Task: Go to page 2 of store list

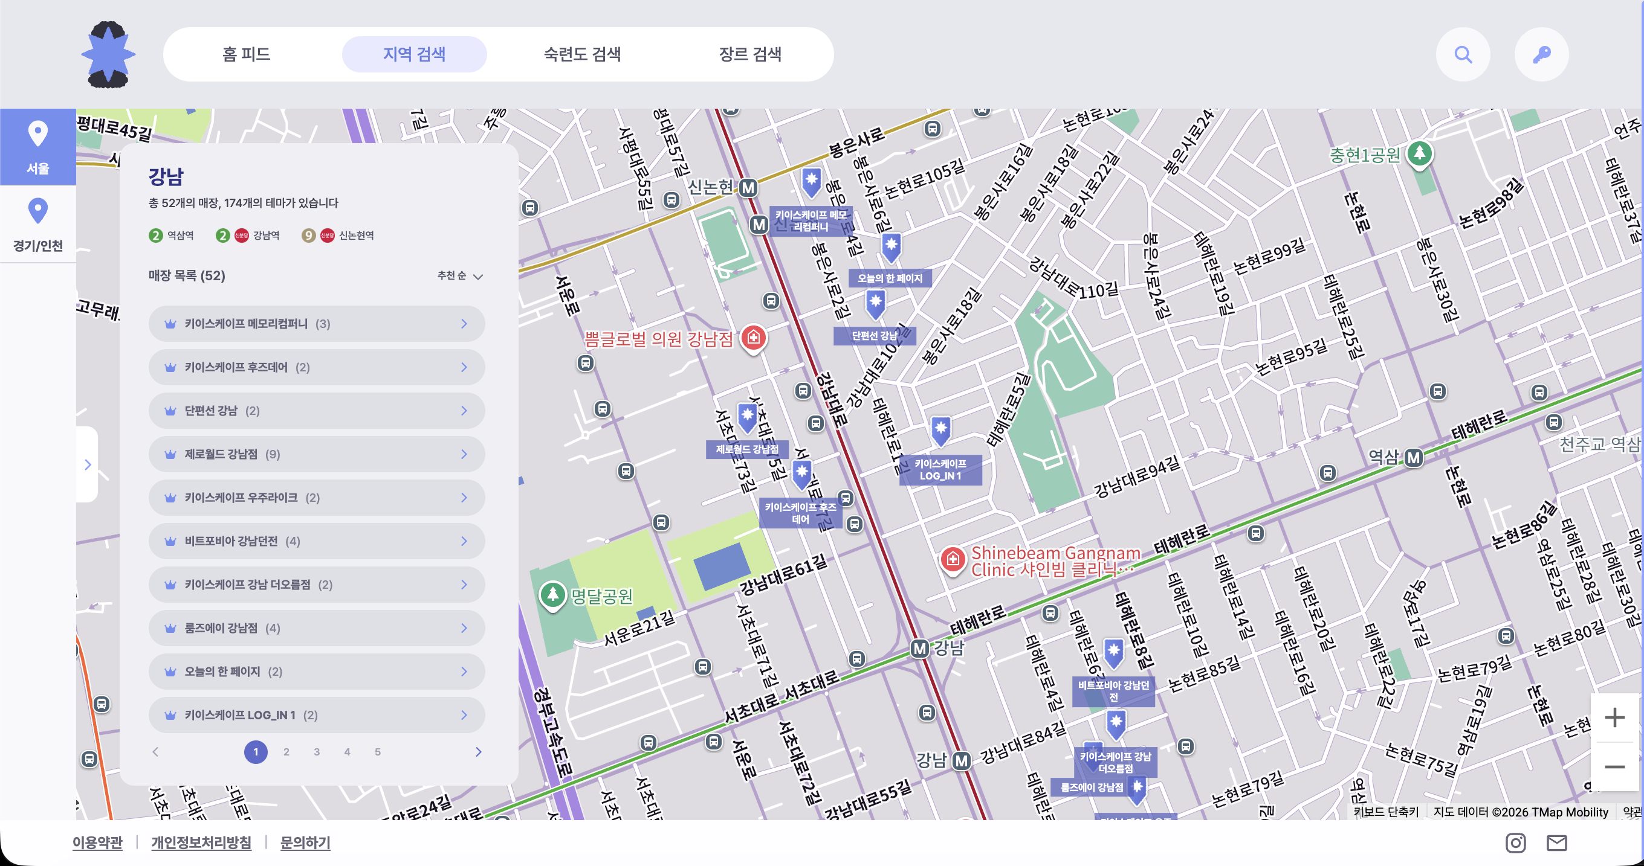Action: (286, 752)
